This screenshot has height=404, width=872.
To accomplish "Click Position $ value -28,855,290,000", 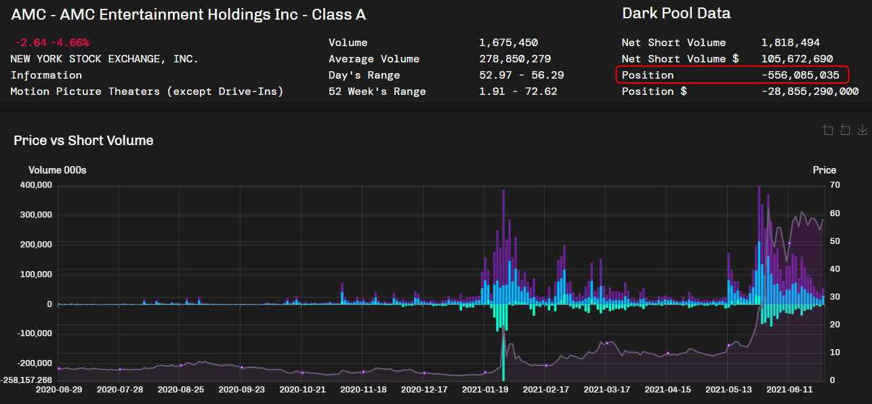I will [810, 92].
